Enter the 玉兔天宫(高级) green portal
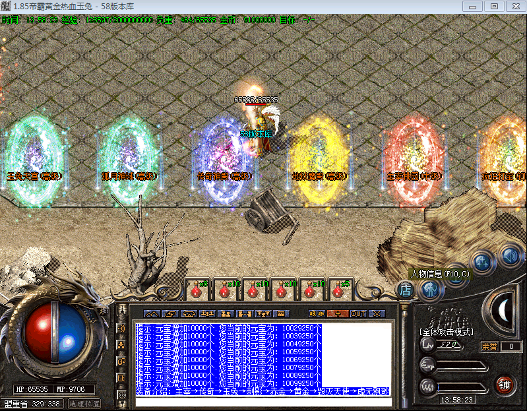The image size is (527, 411). point(34,160)
